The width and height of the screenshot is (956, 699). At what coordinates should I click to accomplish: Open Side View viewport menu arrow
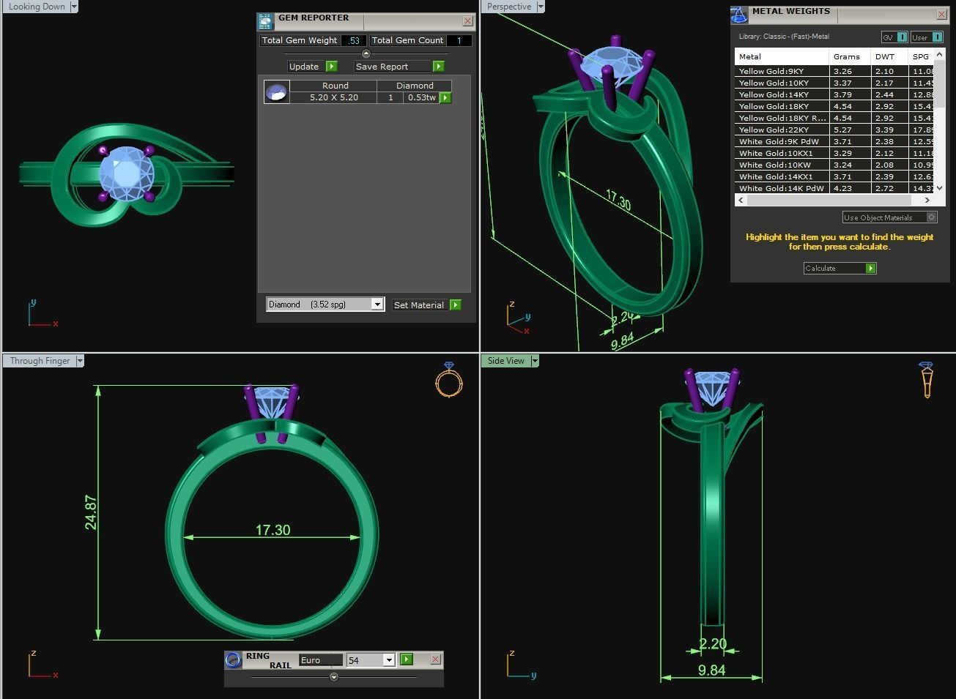pyautogui.click(x=535, y=361)
